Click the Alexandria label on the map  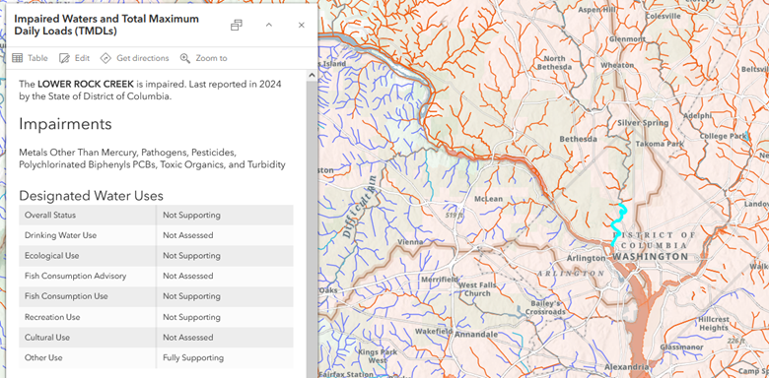pyautogui.click(x=627, y=367)
